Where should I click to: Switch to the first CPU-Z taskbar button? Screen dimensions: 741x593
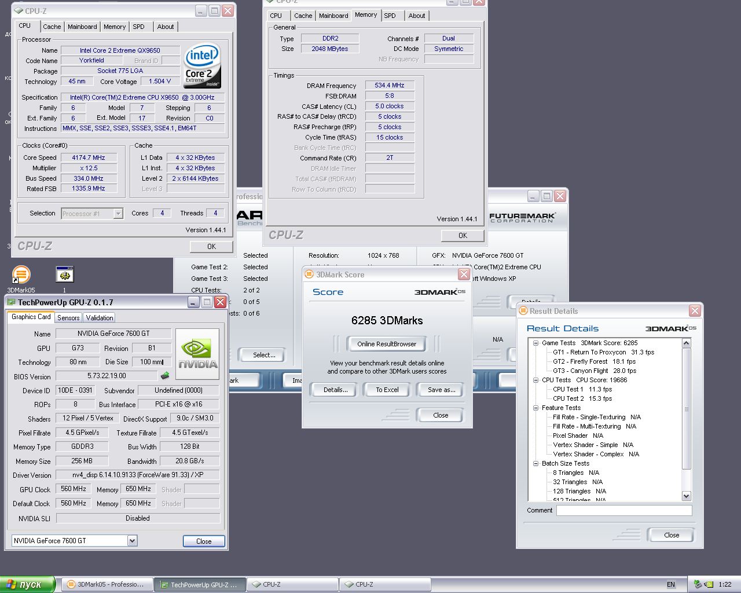click(292, 584)
